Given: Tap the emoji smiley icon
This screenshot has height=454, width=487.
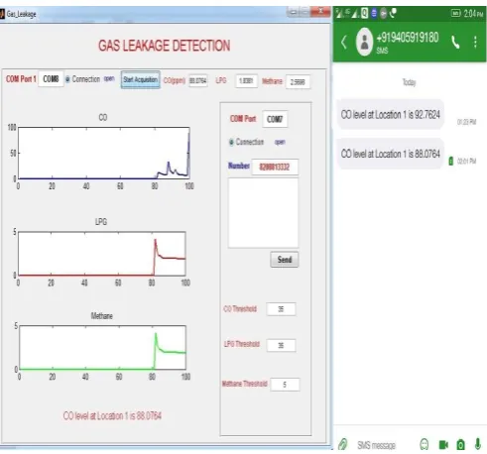Looking at the screenshot, I should click(x=425, y=444).
